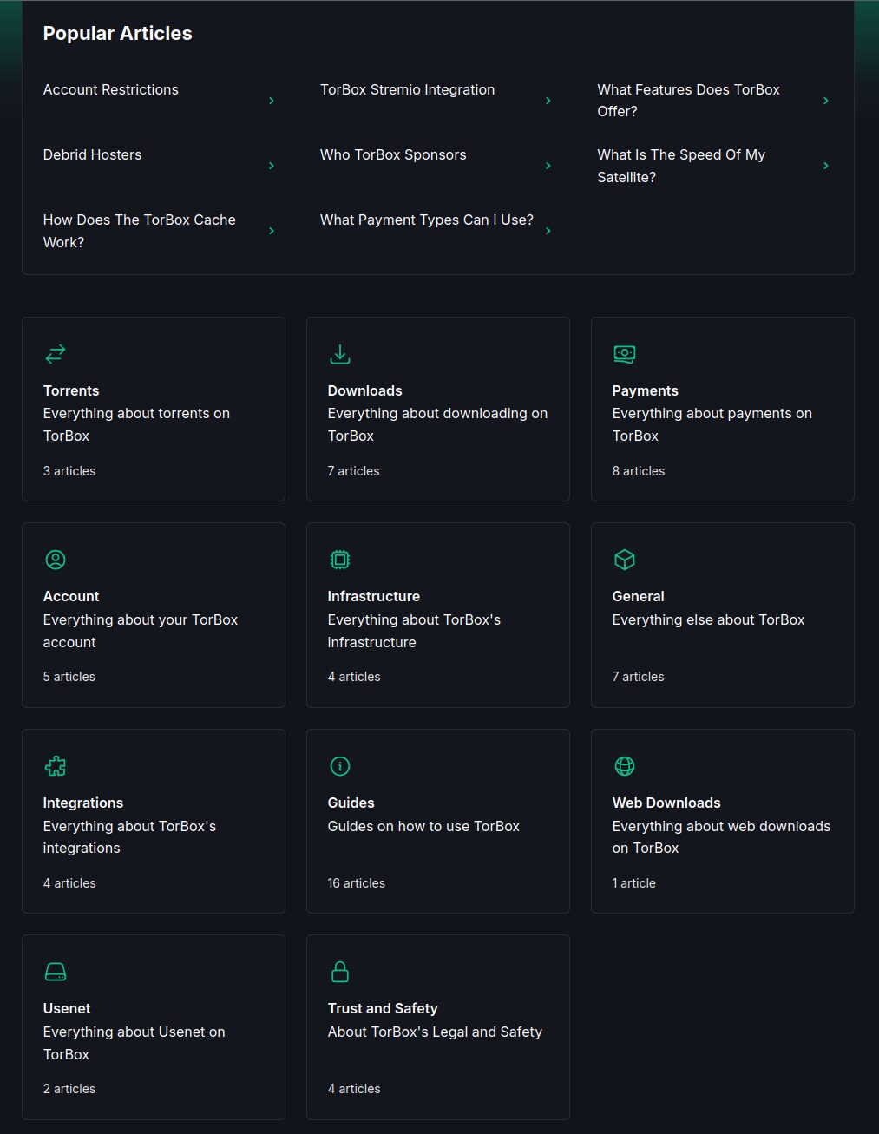Click "8 articles" in the Payments card
879x1134 pixels.
pos(639,471)
